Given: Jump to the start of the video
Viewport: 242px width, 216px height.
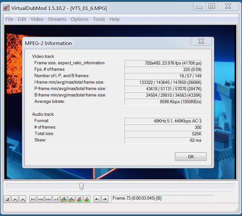Looking at the screenshot, I should point(33,199).
